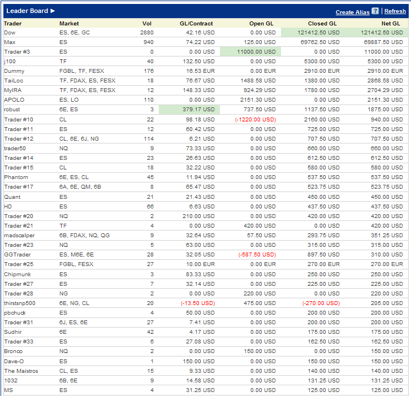Viewport: 411px width, 396px height.
Task: Select trader name Chipmunk
Action: click(x=18, y=275)
